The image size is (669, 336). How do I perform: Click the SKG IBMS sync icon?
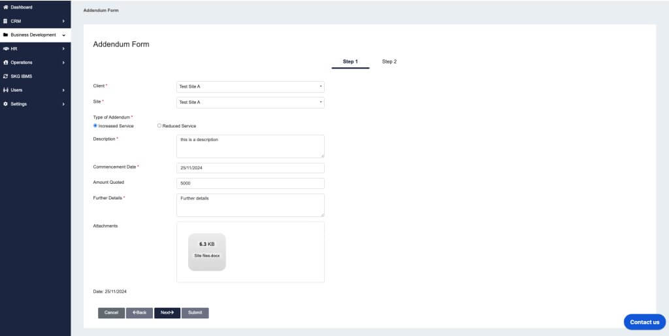(6, 76)
